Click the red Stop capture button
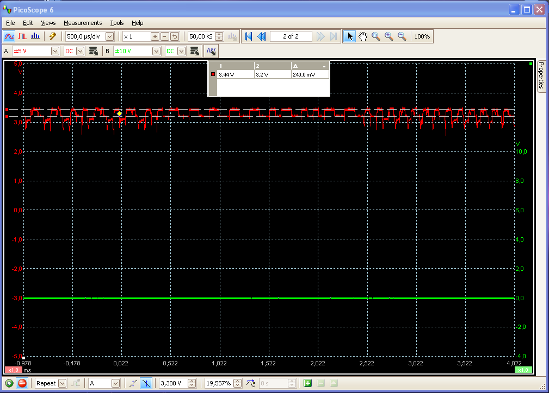Screen dimensions: 549x393 coord(22,383)
